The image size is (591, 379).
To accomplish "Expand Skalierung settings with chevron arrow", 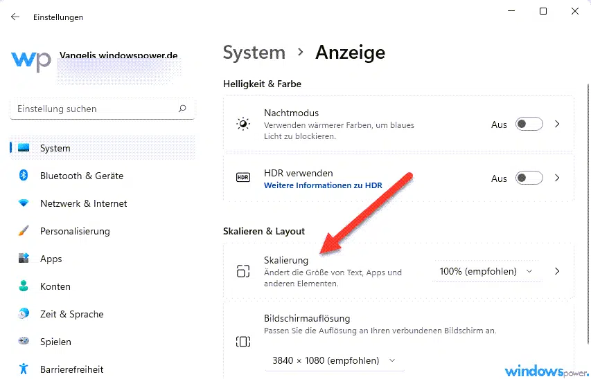I will click(558, 272).
